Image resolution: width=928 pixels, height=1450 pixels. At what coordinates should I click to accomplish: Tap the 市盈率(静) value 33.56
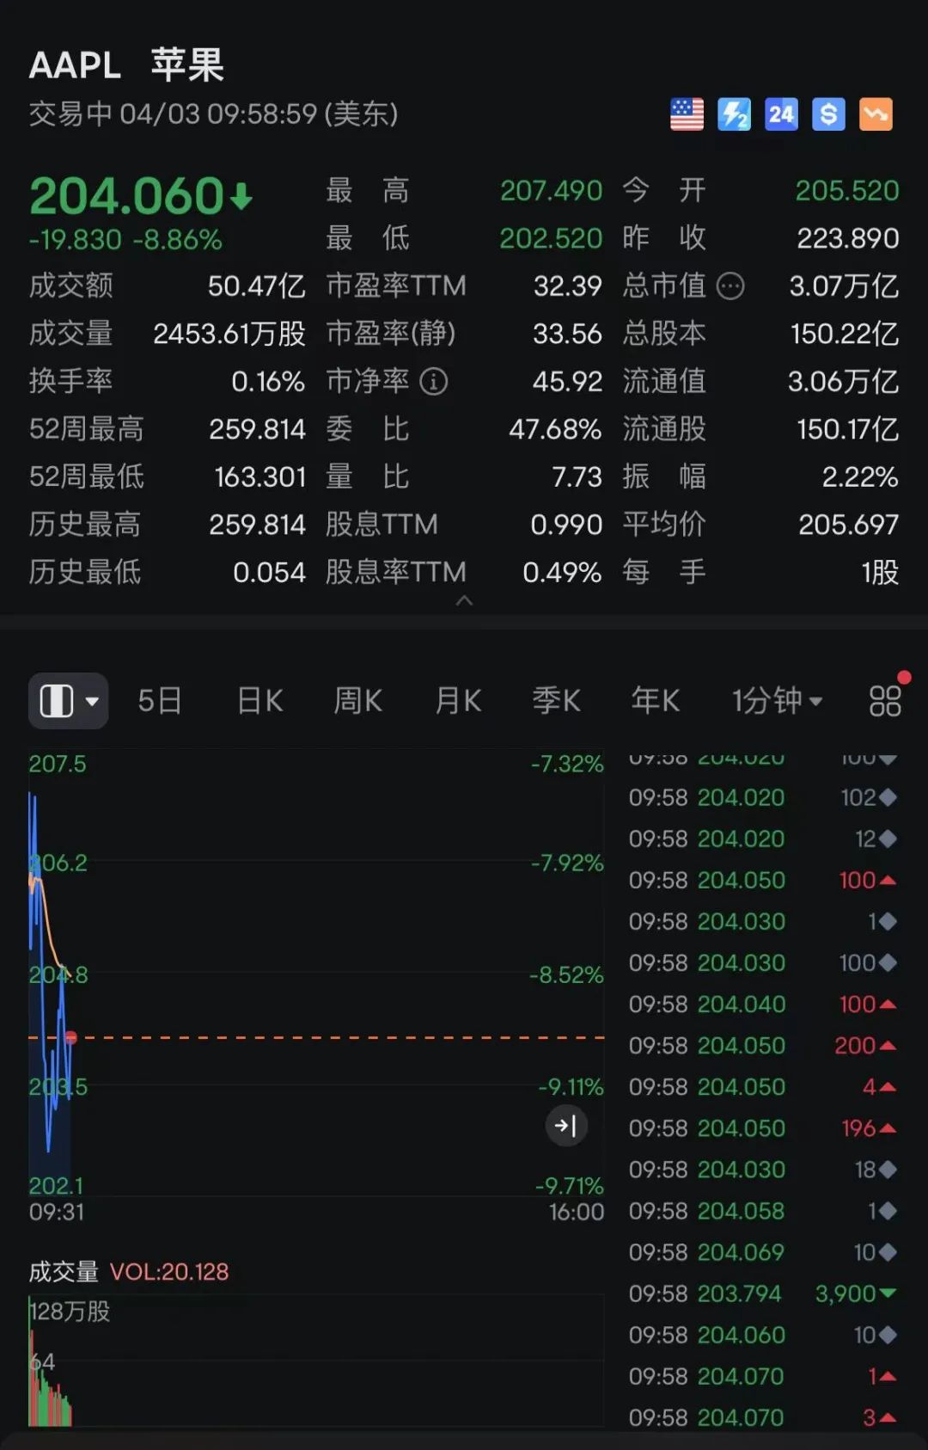click(567, 334)
